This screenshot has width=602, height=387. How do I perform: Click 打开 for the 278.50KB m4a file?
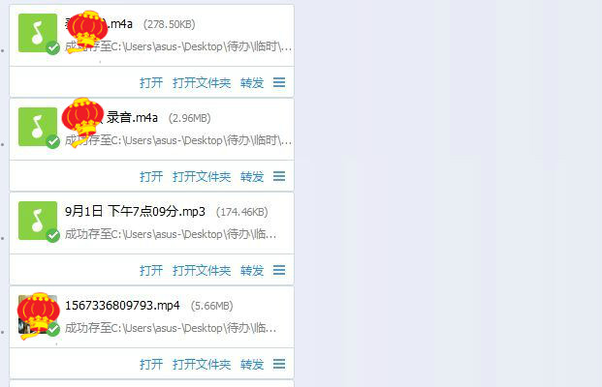[151, 83]
